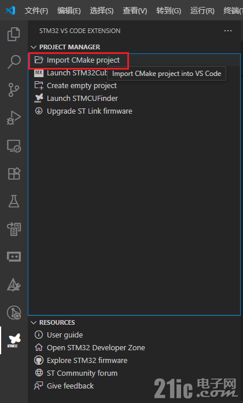Click Import CMake project
The image size is (243, 403).
tap(83, 60)
